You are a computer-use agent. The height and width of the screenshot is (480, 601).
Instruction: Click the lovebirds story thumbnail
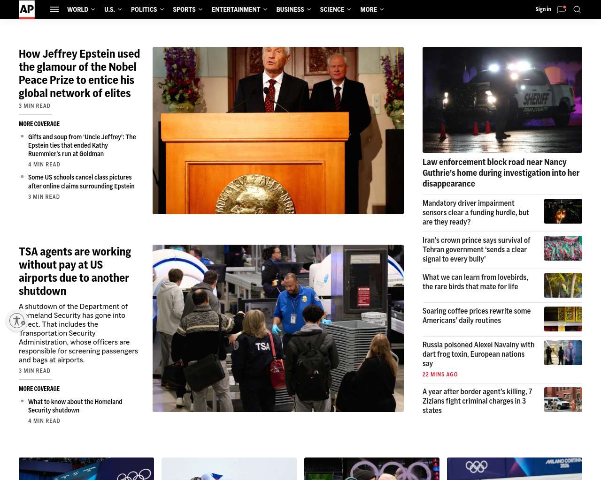(x=563, y=285)
